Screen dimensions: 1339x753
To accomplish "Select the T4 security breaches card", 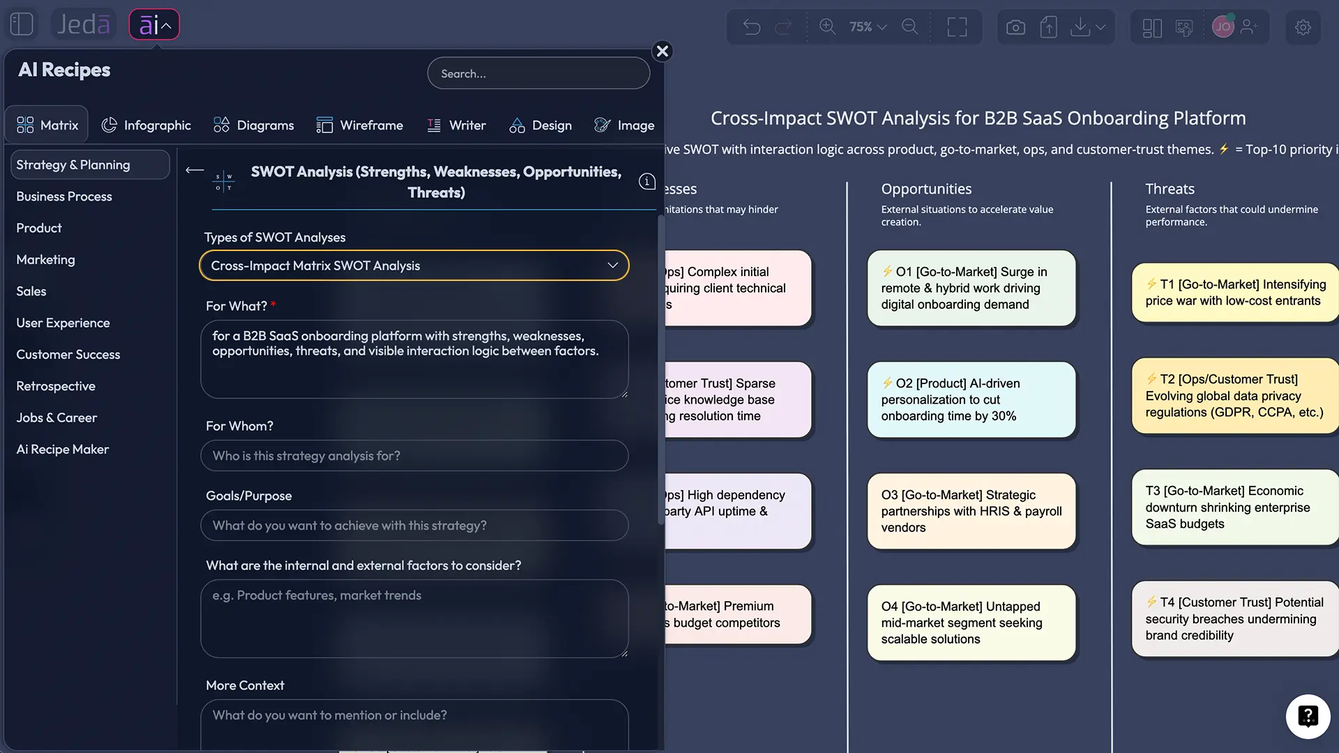I will pos(1235,618).
